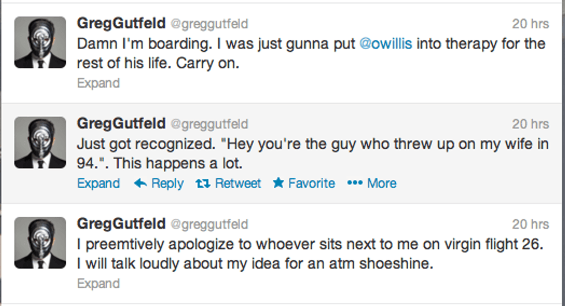Click @greggutfeld handle on first tweet
565x306 pixels.
(x=210, y=24)
